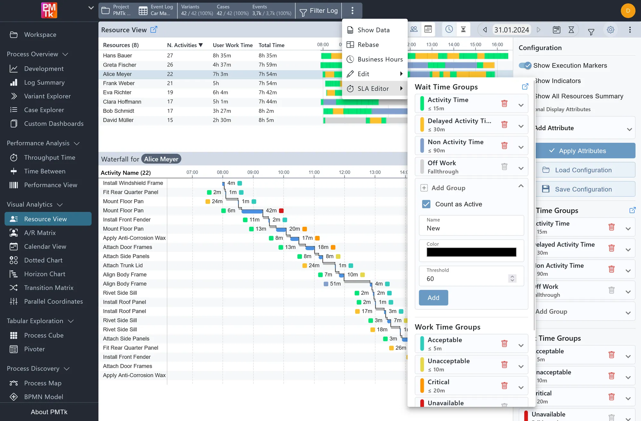Delete the Activity Time wait group
The height and width of the screenshot is (421, 641).
(504, 103)
